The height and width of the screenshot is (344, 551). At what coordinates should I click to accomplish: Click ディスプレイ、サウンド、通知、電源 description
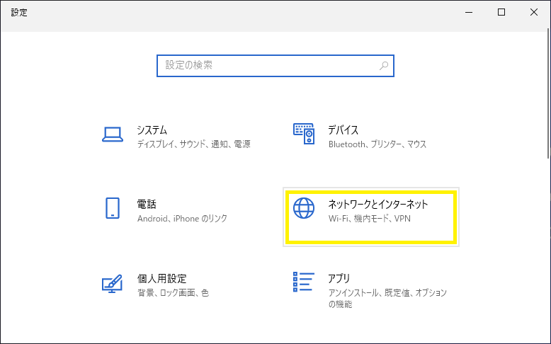click(x=193, y=144)
